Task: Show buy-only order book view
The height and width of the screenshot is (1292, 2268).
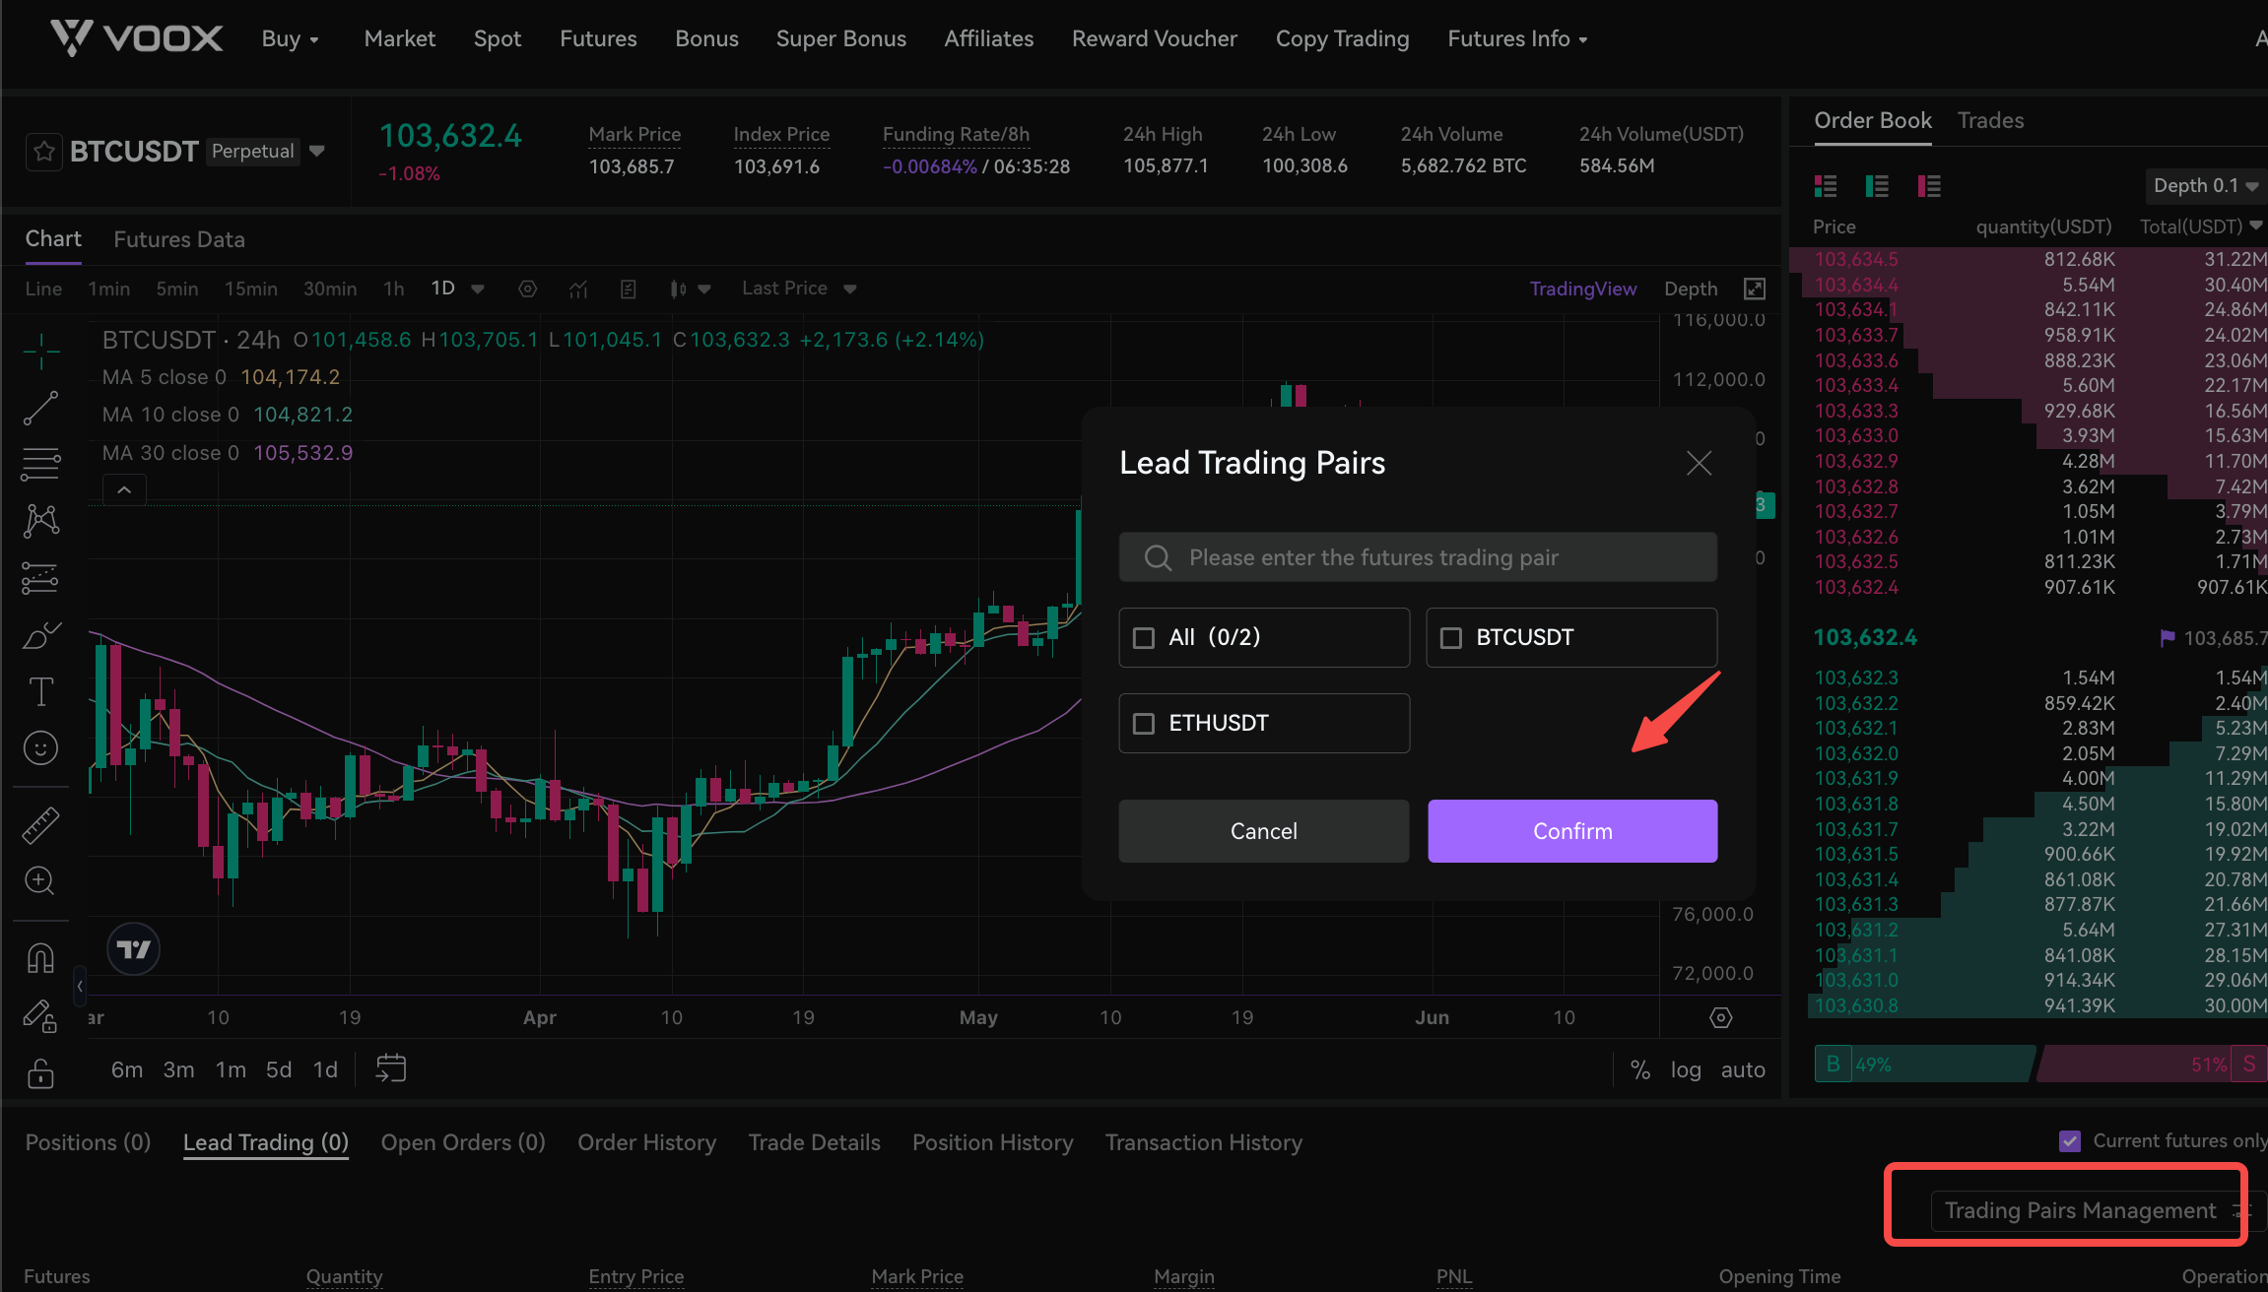Action: [x=1877, y=185]
